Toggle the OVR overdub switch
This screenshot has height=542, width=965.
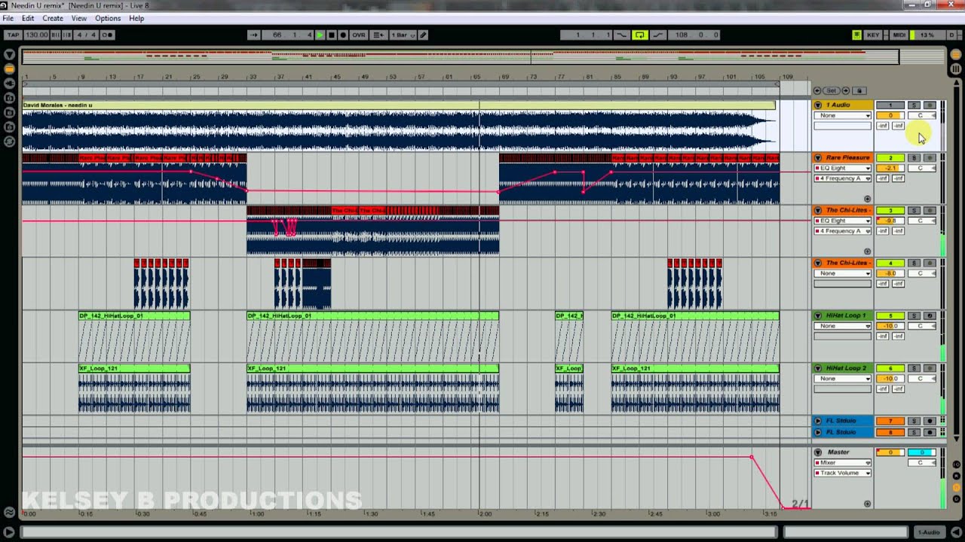pyautogui.click(x=358, y=35)
